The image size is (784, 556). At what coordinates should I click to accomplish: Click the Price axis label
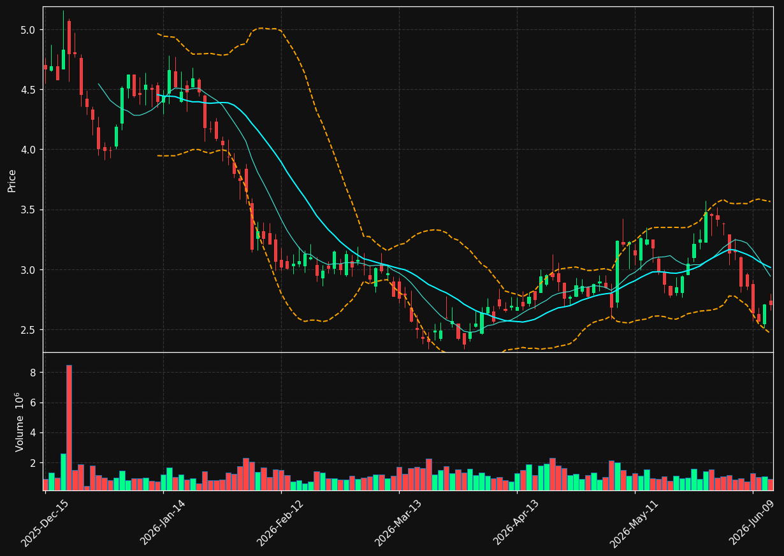[x=12, y=180]
